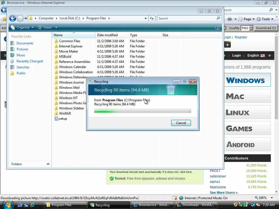Open Music favorite link
Viewport: 279px width, 209px height.
coord(21,55)
